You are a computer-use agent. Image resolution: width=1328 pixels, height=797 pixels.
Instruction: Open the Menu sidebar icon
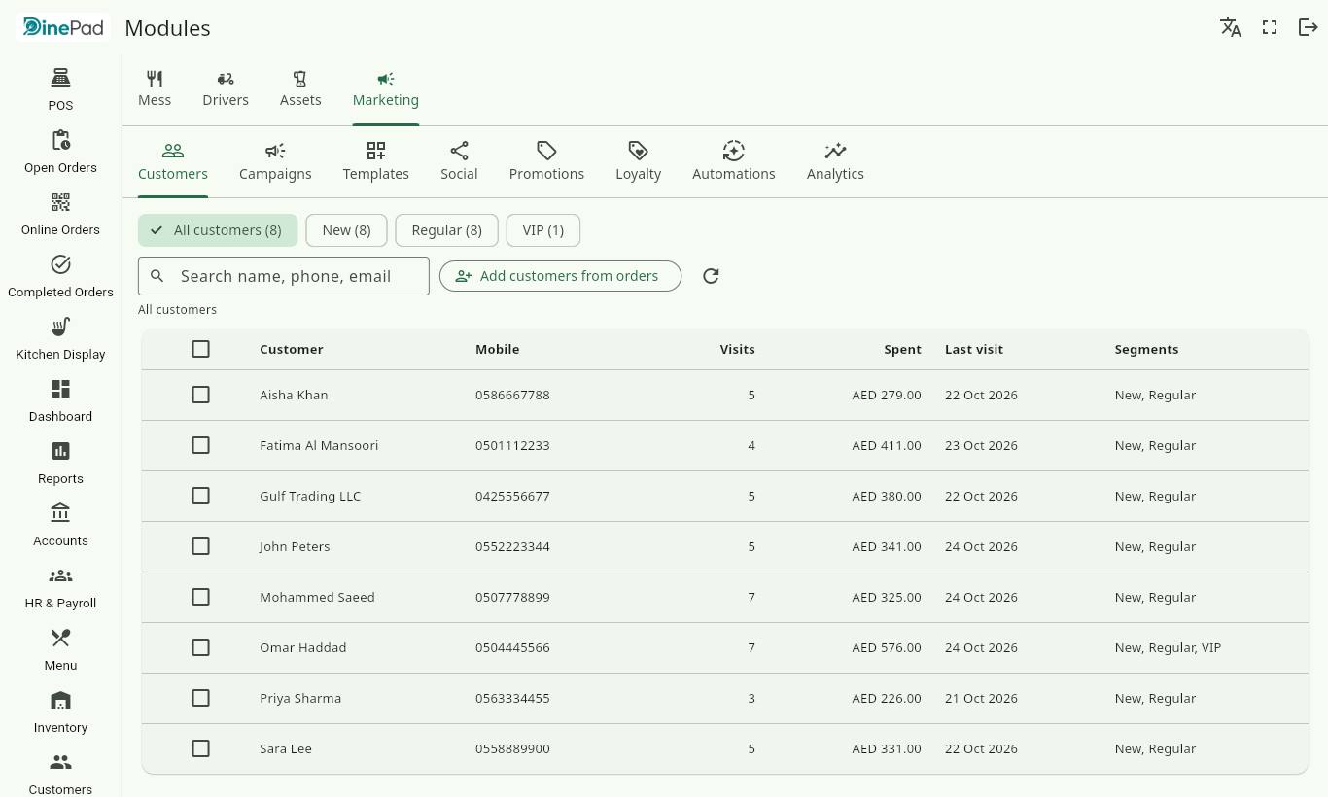(x=60, y=638)
